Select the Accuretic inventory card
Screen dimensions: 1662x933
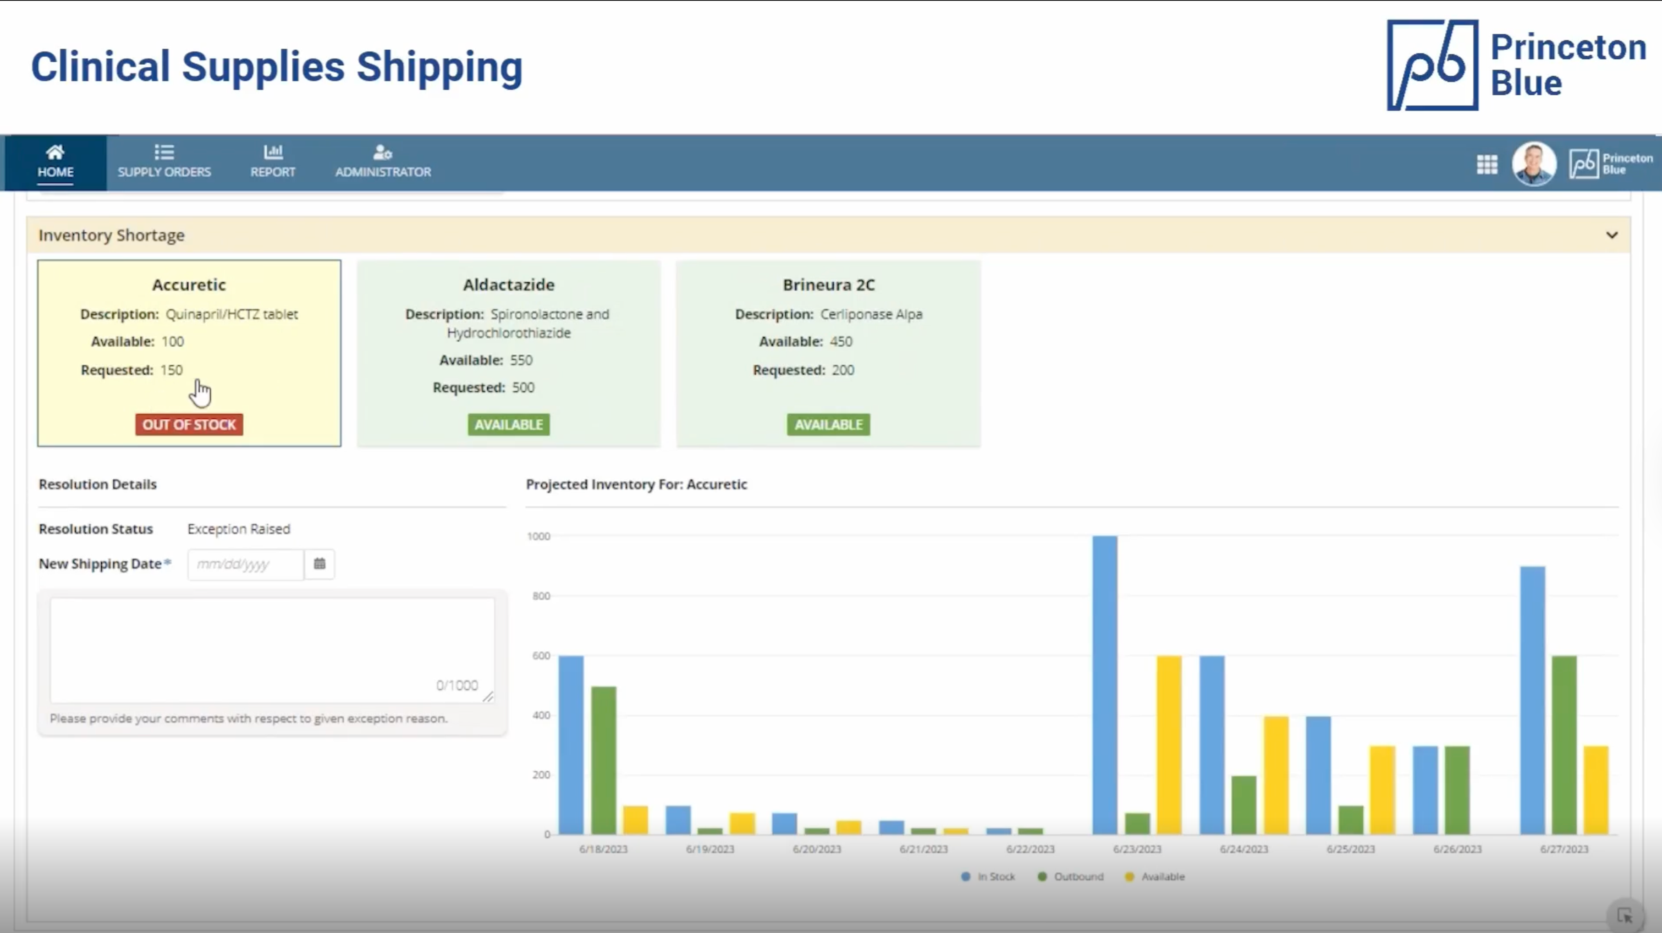pos(189,353)
